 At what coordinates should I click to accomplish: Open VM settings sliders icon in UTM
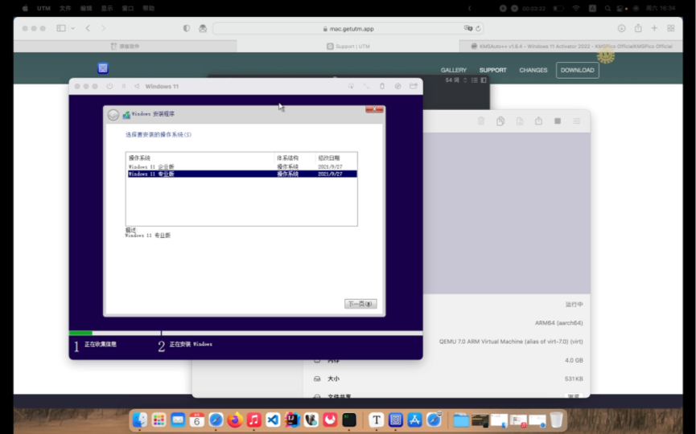point(577,121)
